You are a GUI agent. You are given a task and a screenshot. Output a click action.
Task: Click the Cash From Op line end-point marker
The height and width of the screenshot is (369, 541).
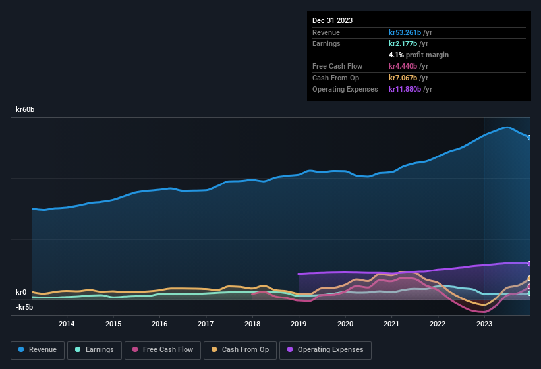pyautogui.click(x=530, y=279)
